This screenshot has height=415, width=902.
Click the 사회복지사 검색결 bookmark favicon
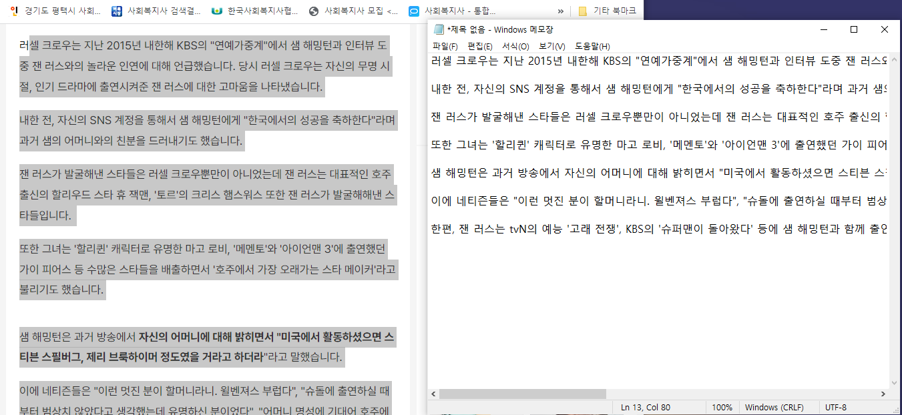pyautogui.click(x=116, y=11)
